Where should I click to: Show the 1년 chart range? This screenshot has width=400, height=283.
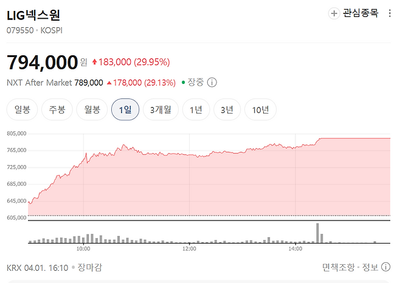(x=196, y=110)
